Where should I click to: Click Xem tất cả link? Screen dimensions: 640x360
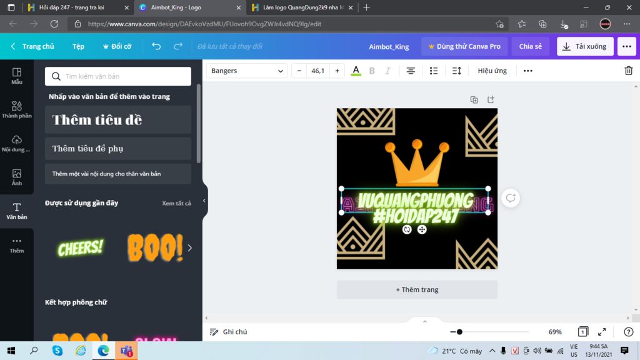176,203
